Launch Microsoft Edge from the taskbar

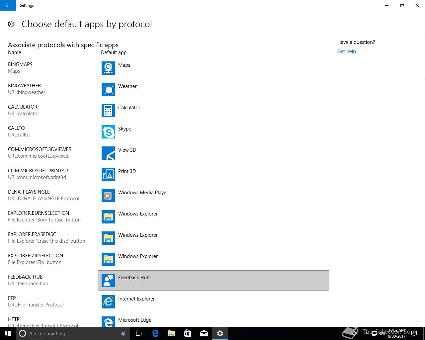tap(155, 333)
